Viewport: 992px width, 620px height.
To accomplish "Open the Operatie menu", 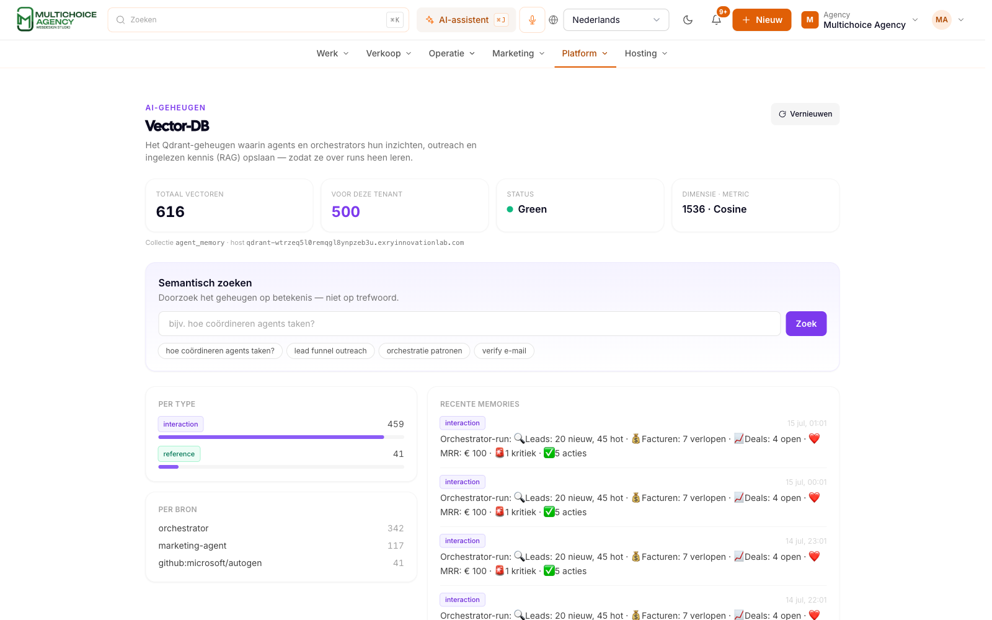I will [x=452, y=53].
